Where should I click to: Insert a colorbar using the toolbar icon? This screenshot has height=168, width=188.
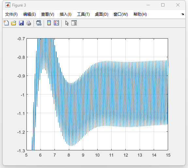pyautogui.click(x=49, y=23)
